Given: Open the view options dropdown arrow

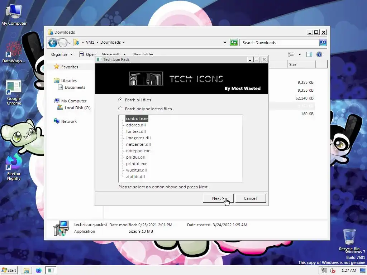Looking at the screenshot, I should (x=300, y=54).
